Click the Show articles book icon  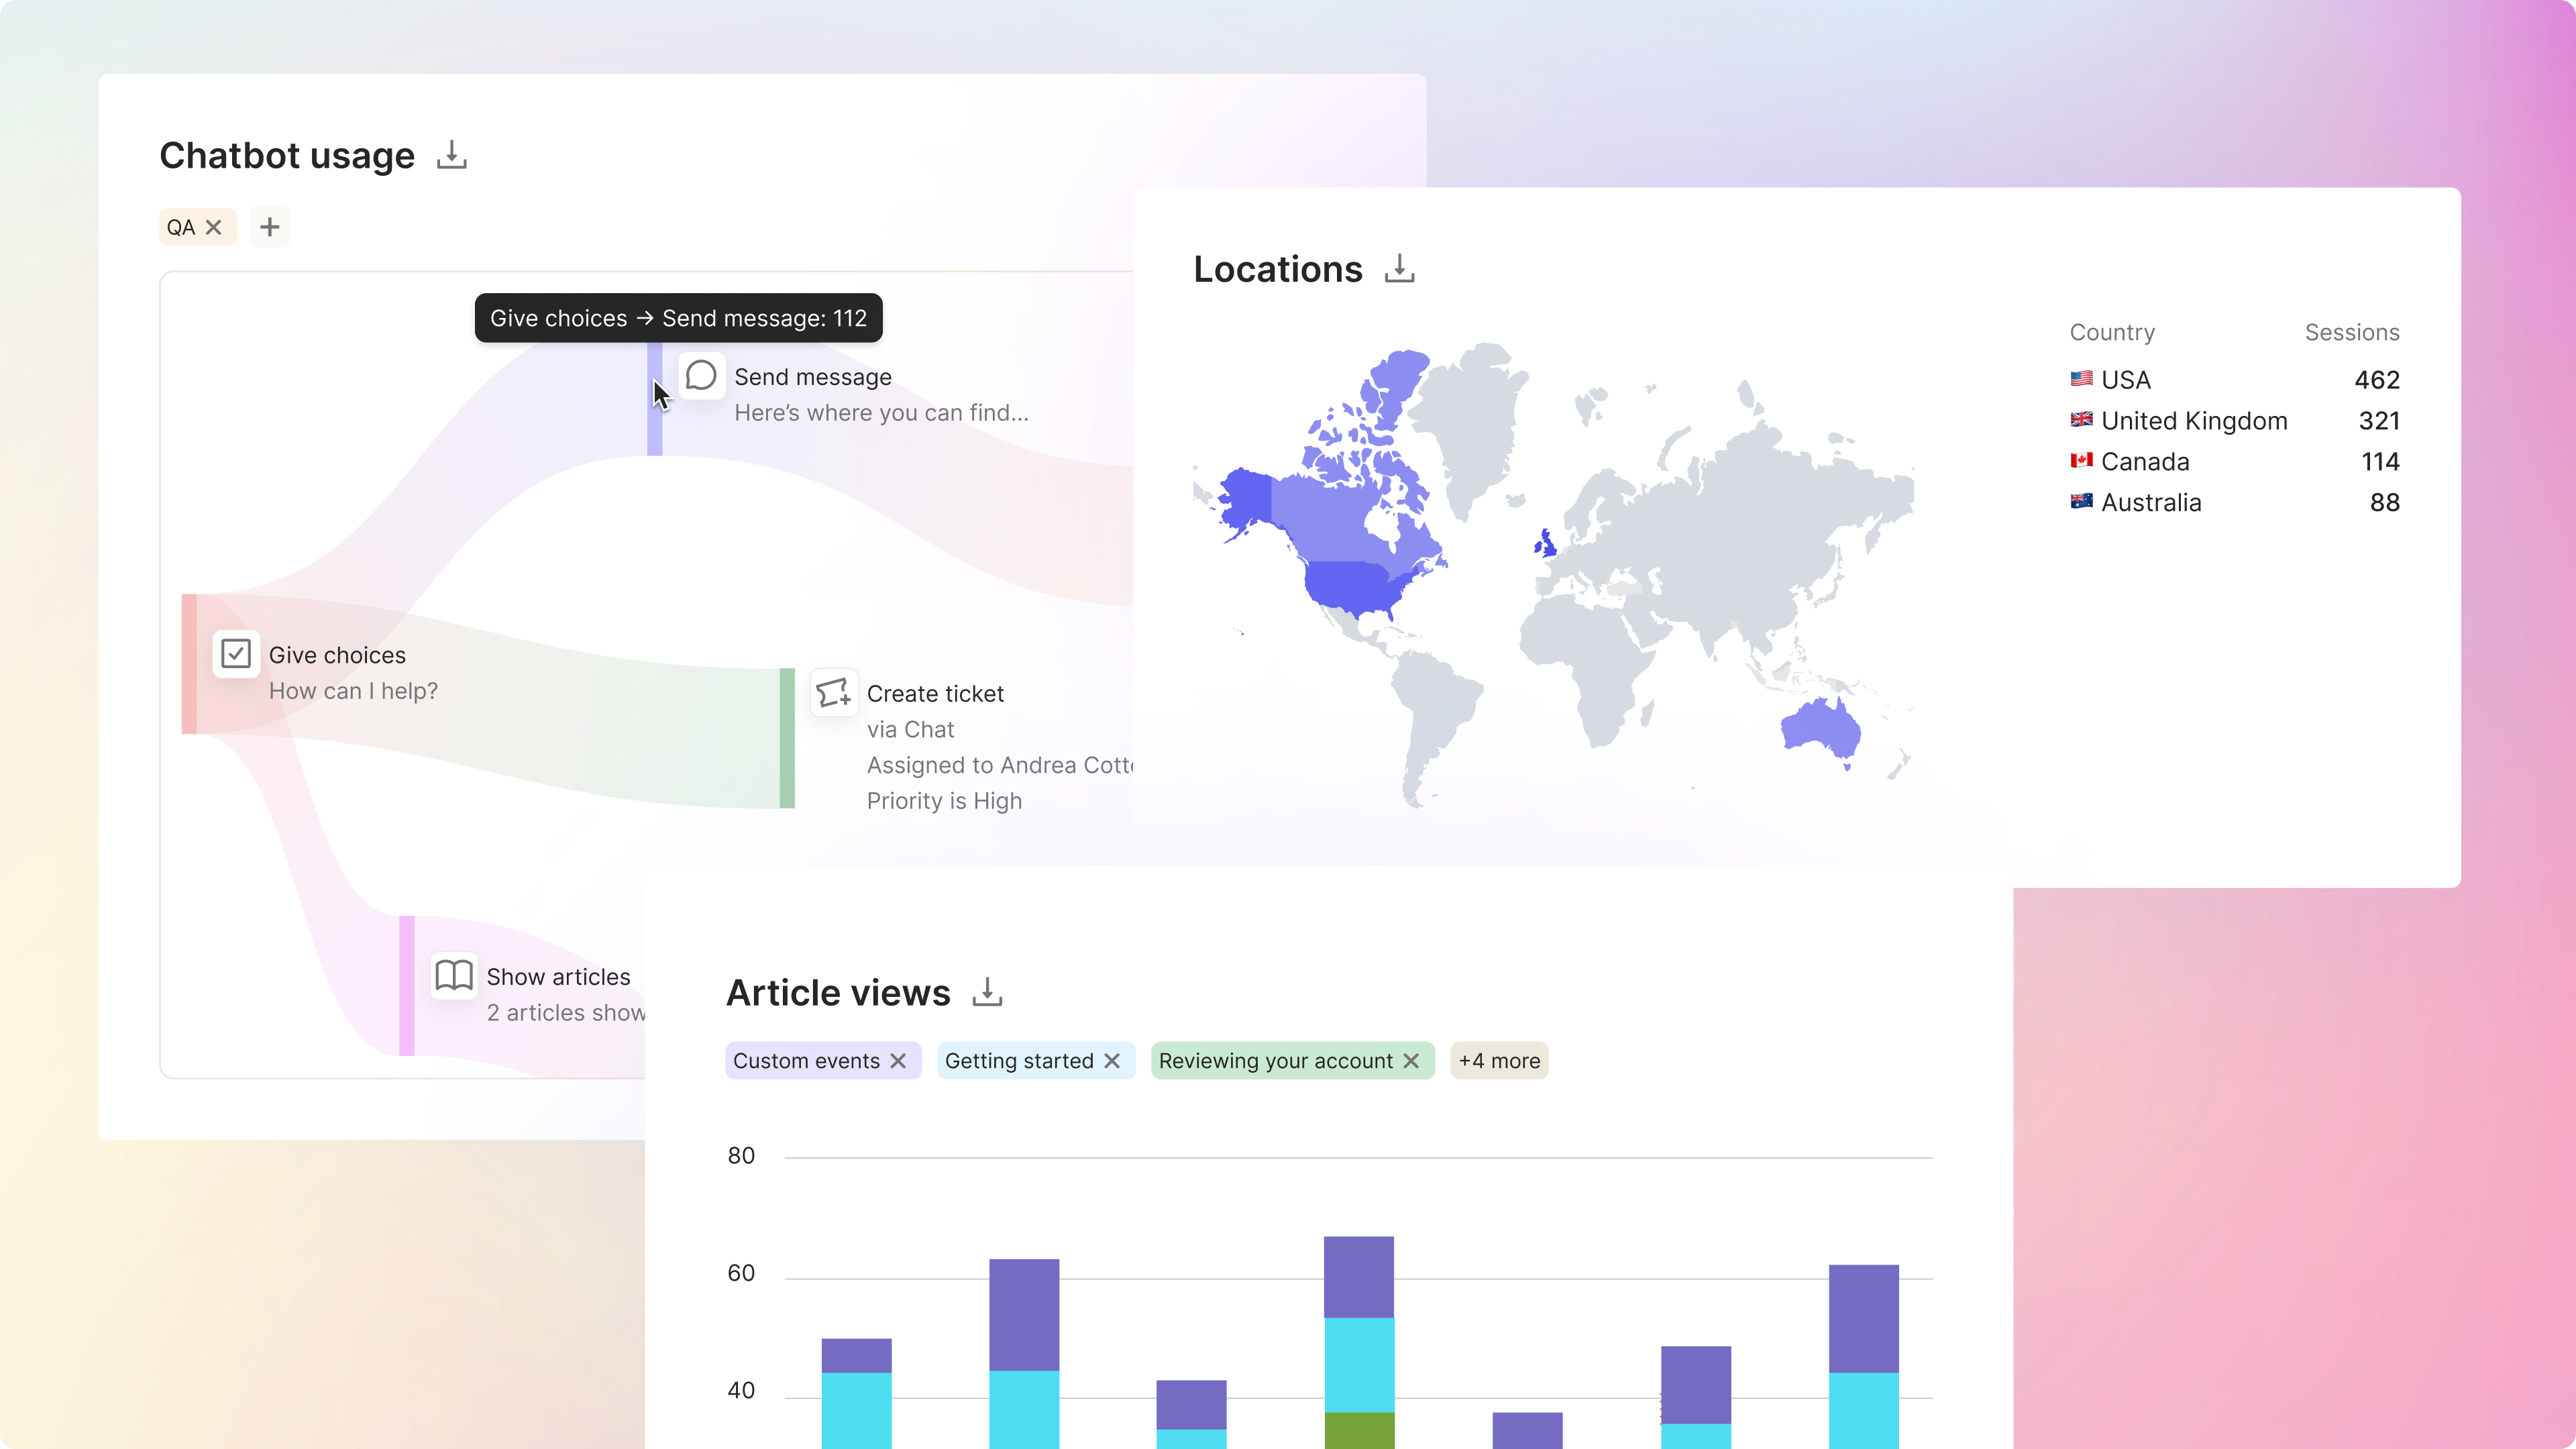click(454, 975)
